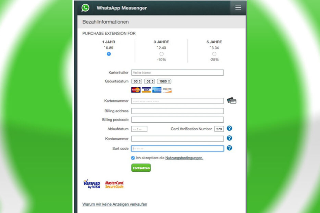Click the VISA card logo
Viewport: 320px width, 213px height.
coord(146,90)
